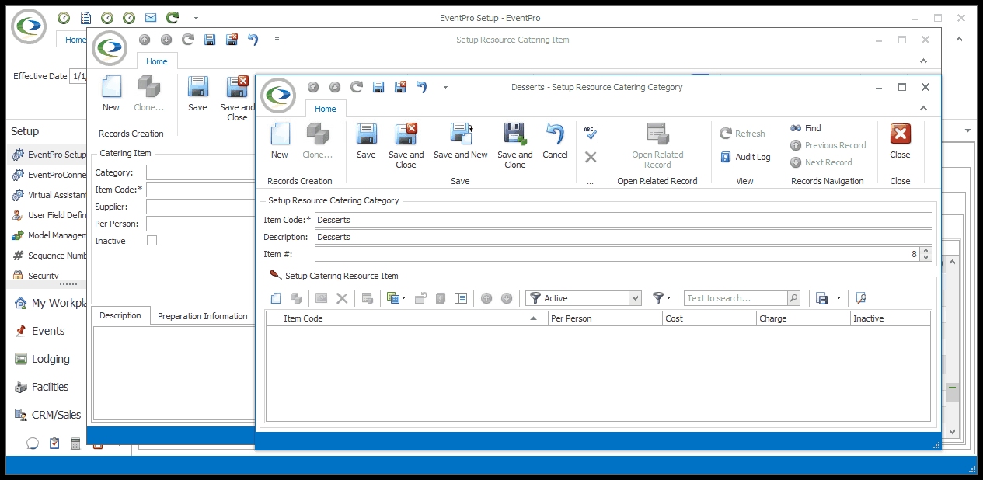
Task: Click the Item Code field containing Desserts
Action: 623,220
